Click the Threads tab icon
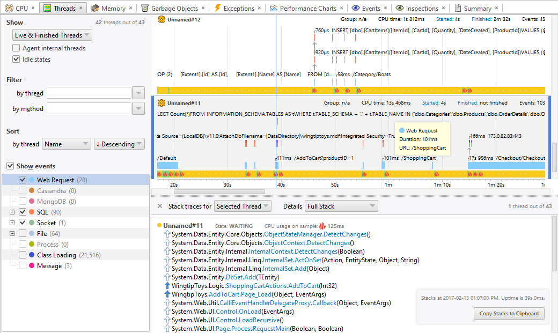The width and height of the screenshot is (558, 333). (47, 8)
